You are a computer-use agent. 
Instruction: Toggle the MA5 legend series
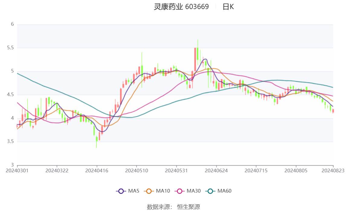tap(128, 191)
